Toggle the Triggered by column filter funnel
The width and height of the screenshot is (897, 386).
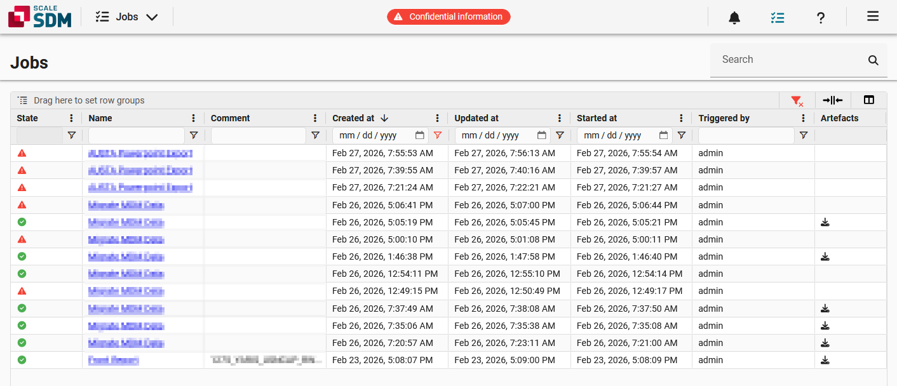click(804, 135)
